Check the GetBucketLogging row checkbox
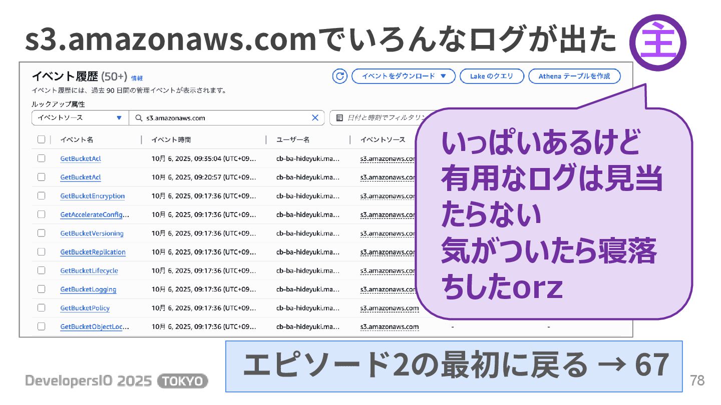The height and width of the screenshot is (405, 721). tap(41, 289)
